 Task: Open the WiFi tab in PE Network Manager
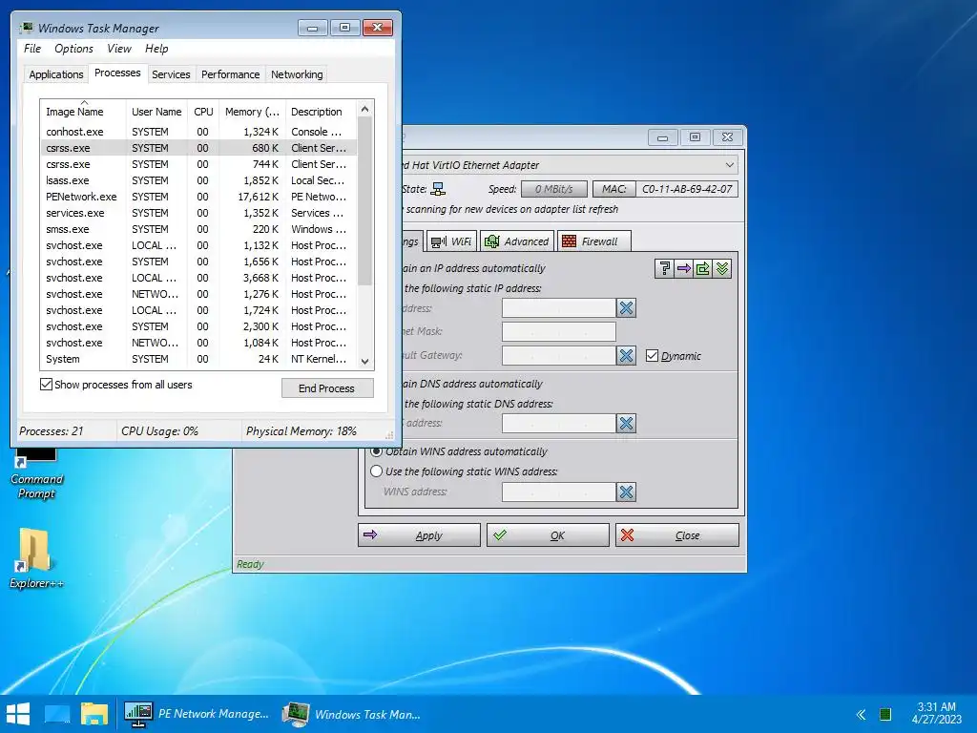pos(451,241)
